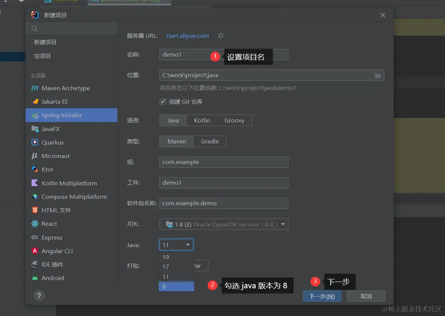This screenshot has height=316, width=445.
Task: Select Jakarta EE generator
Action: click(x=72, y=102)
